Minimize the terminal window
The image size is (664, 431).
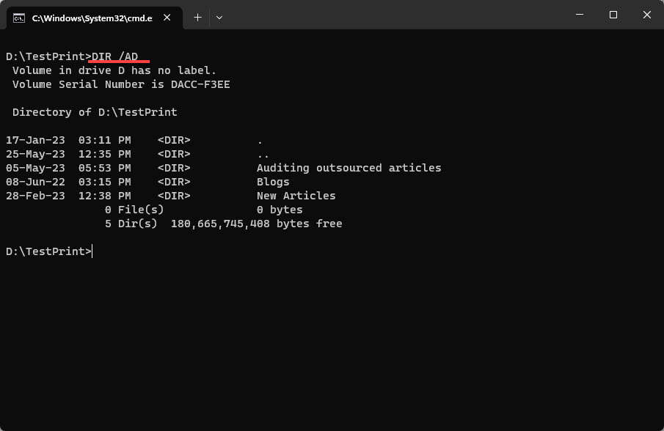pos(580,15)
